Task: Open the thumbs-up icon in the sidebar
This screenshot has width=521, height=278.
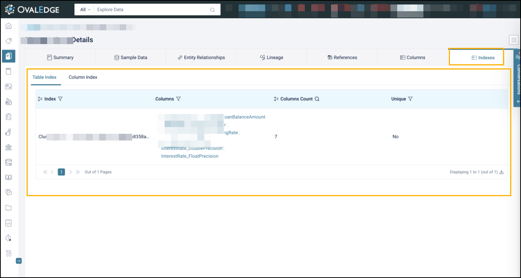Action: coord(9,132)
